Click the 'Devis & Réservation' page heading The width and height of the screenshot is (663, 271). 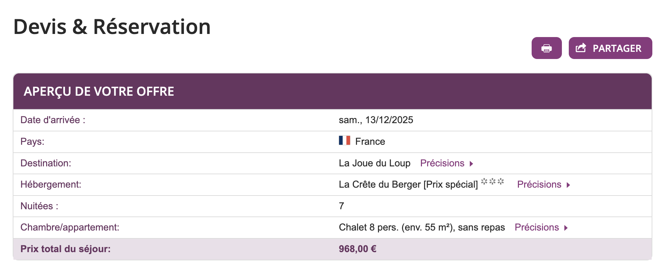pyautogui.click(x=112, y=27)
